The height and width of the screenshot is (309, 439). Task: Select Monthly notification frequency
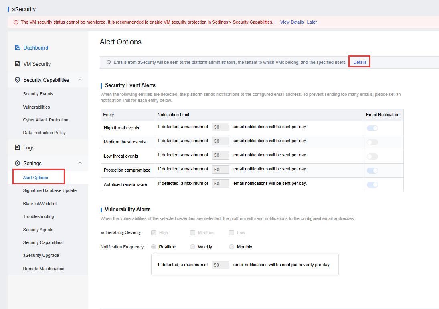coord(231,247)
